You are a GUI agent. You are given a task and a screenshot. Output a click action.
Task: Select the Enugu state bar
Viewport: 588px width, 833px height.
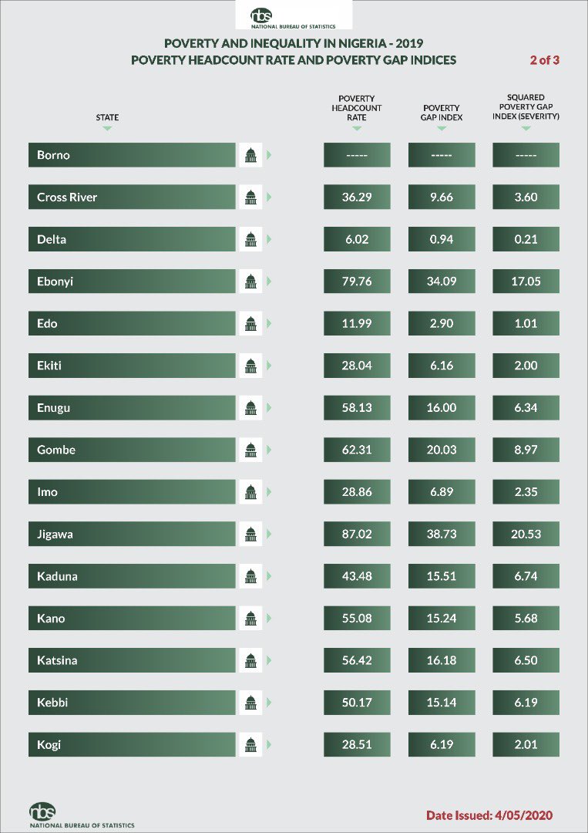[132, 408]
